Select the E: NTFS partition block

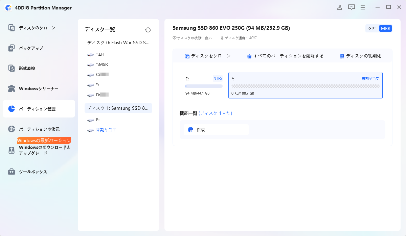204,85
